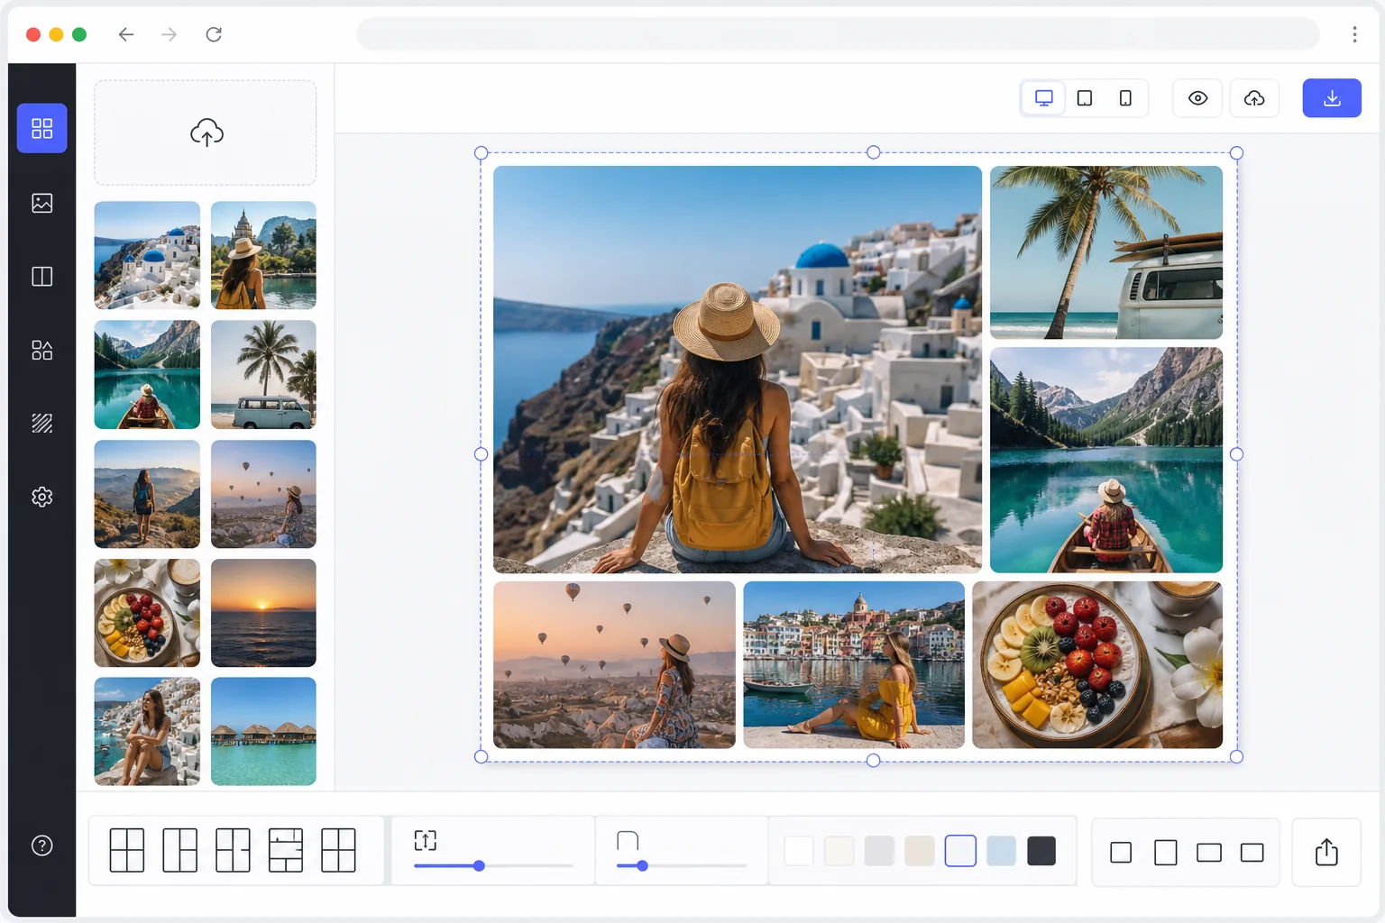The height and width of the screenshot is (923, 1385).
Task: Click the left-middle selection handle of collage
Action: [481, 454]
